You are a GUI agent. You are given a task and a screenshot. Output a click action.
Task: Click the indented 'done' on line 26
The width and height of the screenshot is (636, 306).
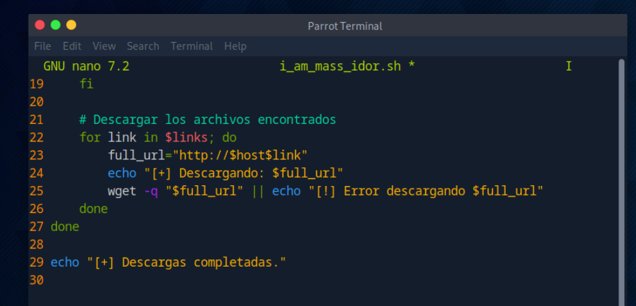coord(94,209)
